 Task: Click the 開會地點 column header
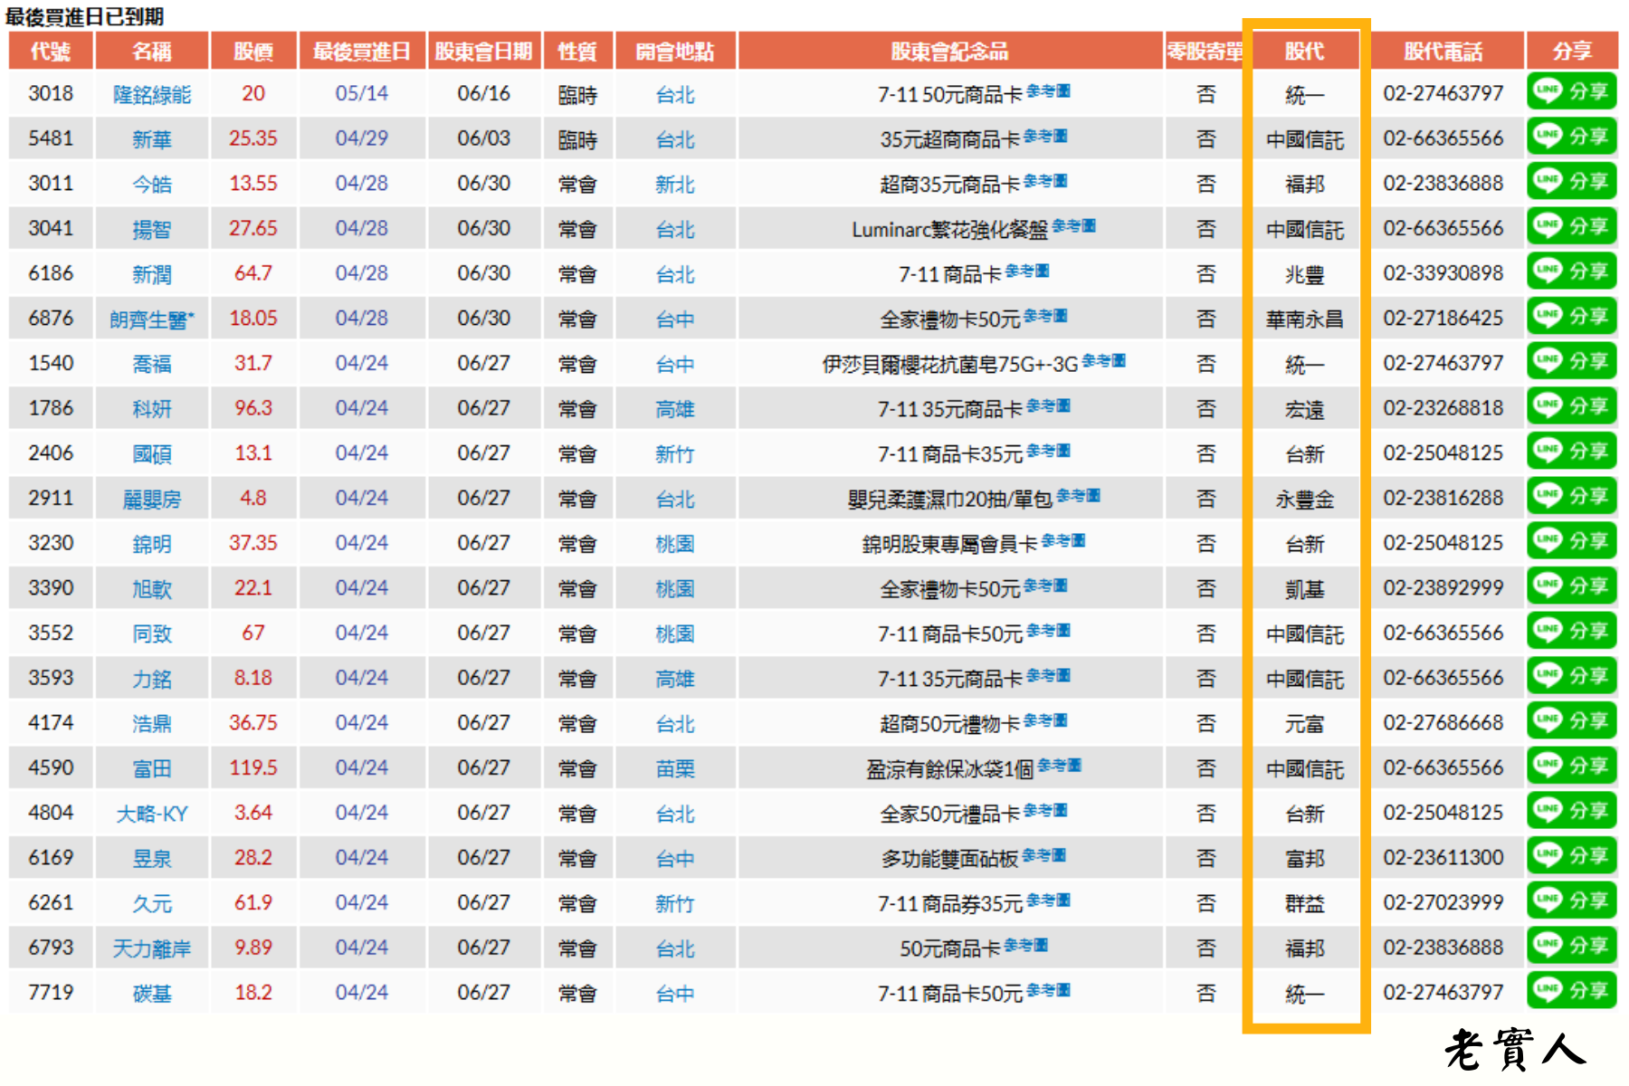675,51
